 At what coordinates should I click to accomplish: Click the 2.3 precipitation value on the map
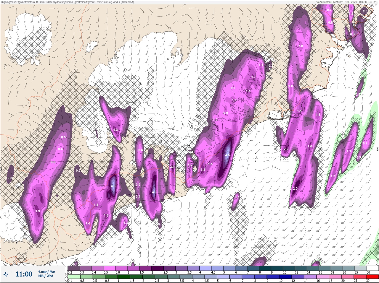[173, 167]
